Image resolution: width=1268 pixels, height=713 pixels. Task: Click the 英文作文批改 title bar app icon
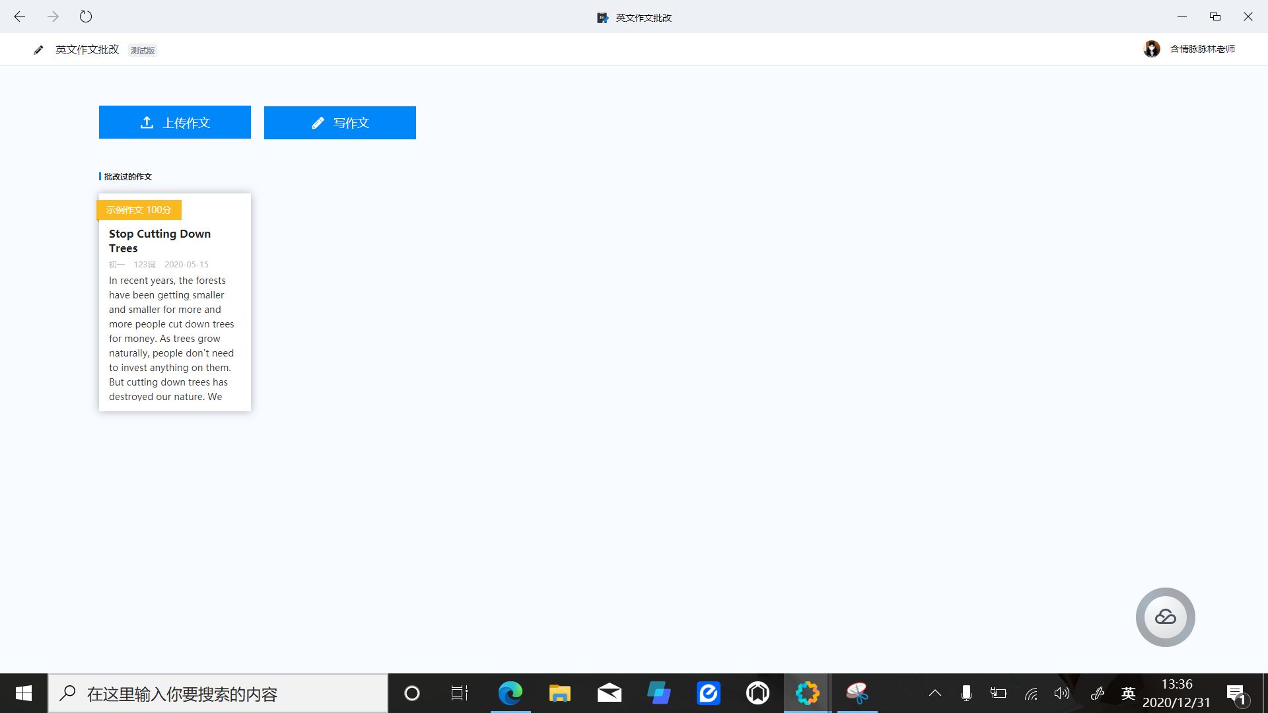point(602,18)
